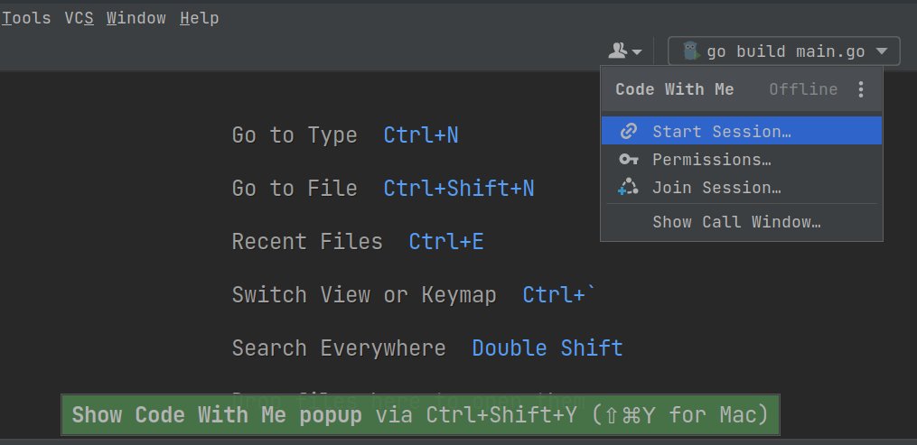The height and width of the screenshot is (445, 917).
Task: Click the Code With Me popup title
Action: 674,89
